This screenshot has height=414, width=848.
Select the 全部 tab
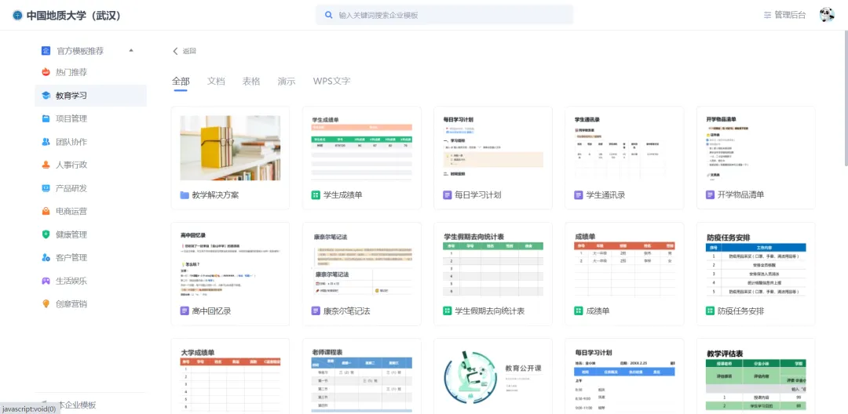(181, 82)
